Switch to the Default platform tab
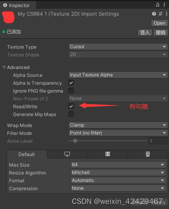This screenshot has width=169, height=209. click(x=27, y=154)
